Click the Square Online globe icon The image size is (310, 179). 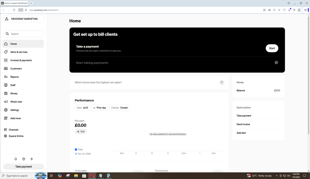(5, 136)
